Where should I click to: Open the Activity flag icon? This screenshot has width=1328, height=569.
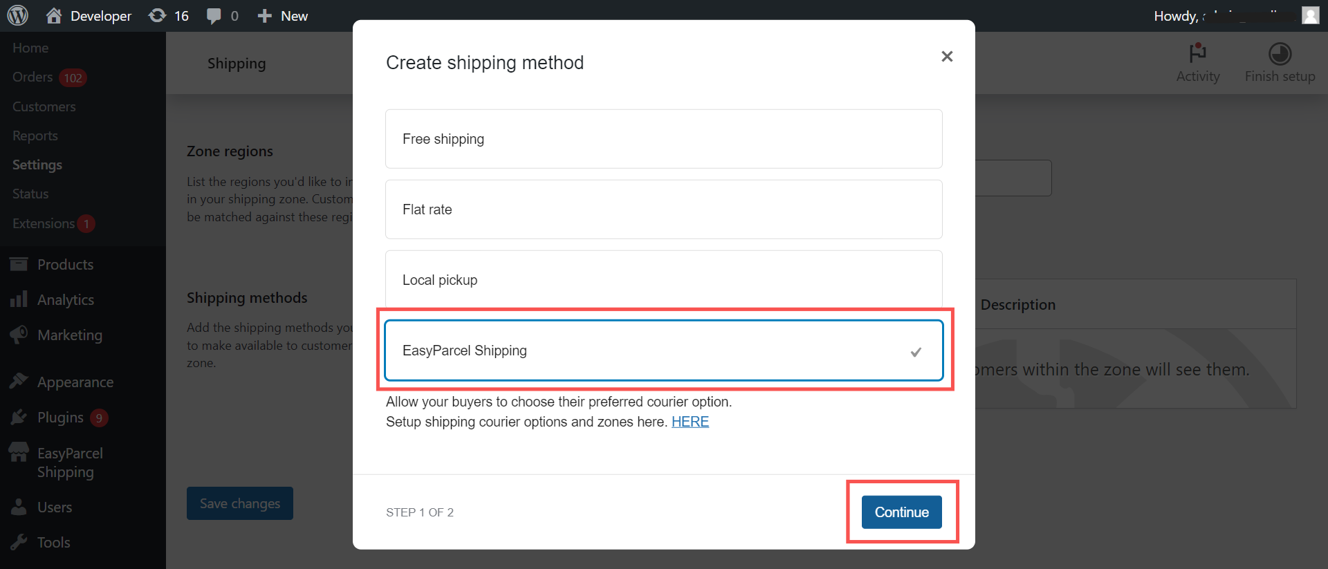pyautogui.click(x=1197, y=53)
